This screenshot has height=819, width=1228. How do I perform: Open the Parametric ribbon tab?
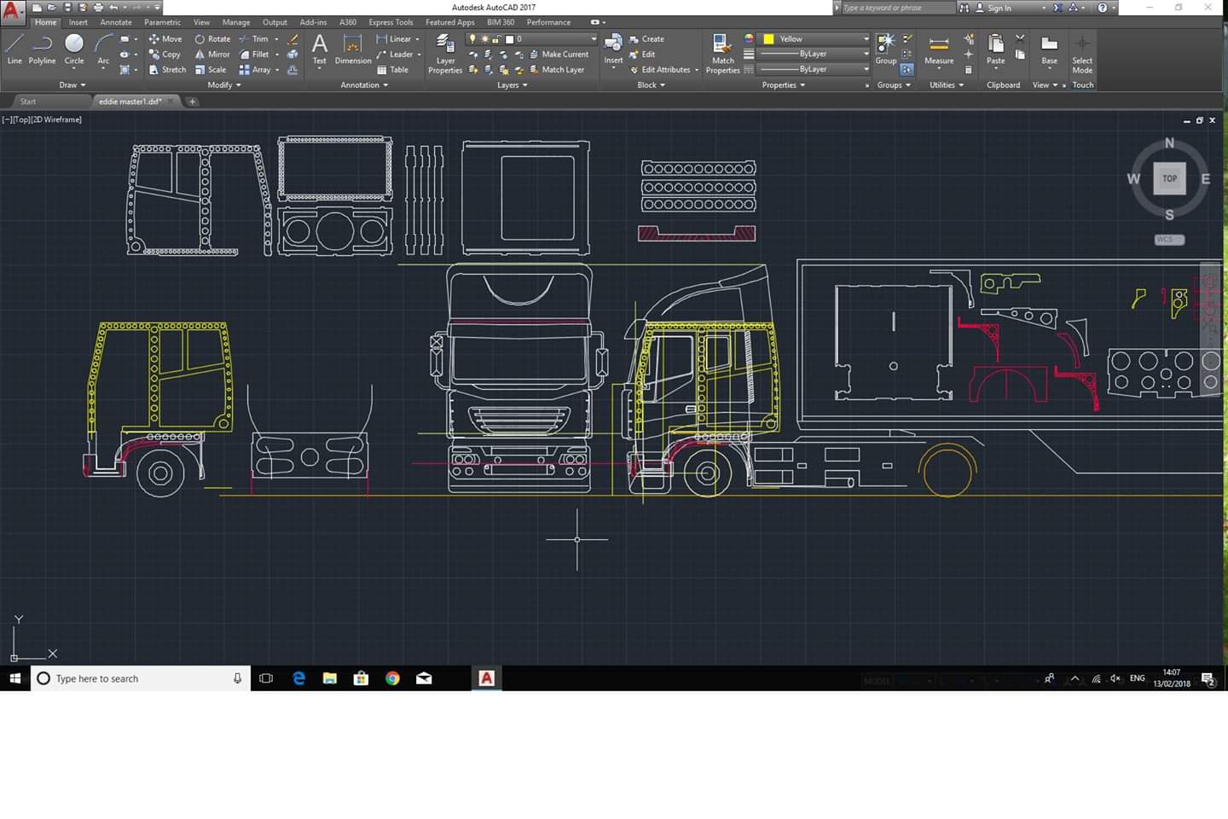coord(162,22)
